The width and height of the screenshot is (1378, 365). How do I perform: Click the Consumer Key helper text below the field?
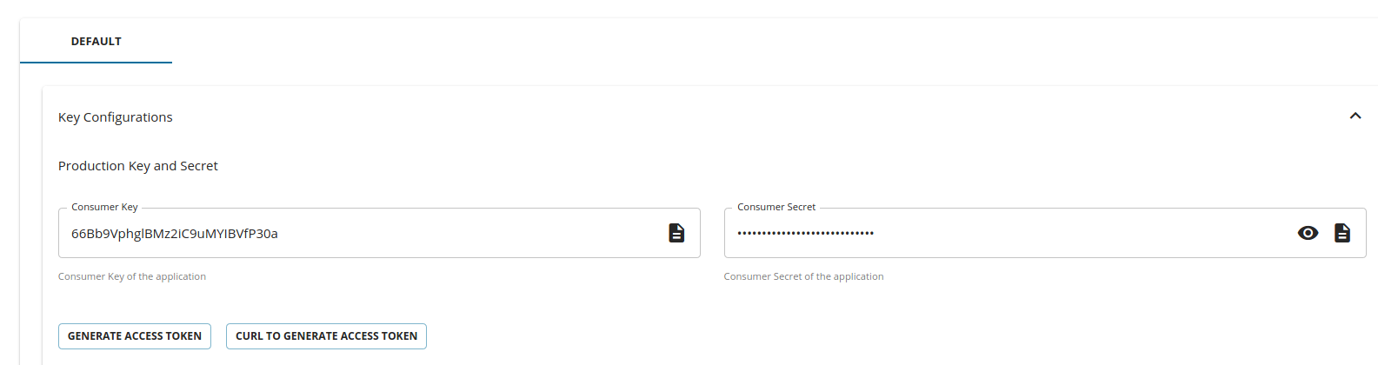132,276
